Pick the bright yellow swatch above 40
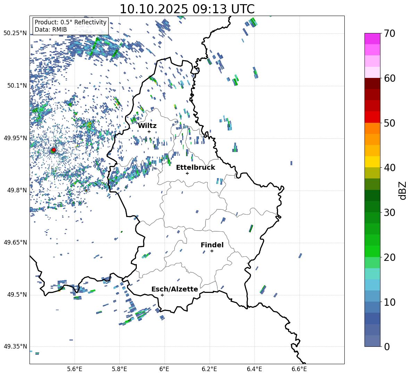 372,161
